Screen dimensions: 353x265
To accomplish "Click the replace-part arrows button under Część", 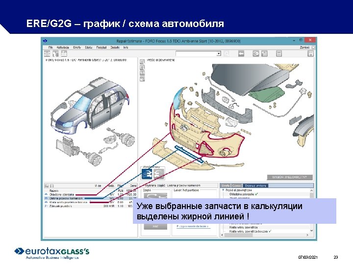I will pos(155,196).
